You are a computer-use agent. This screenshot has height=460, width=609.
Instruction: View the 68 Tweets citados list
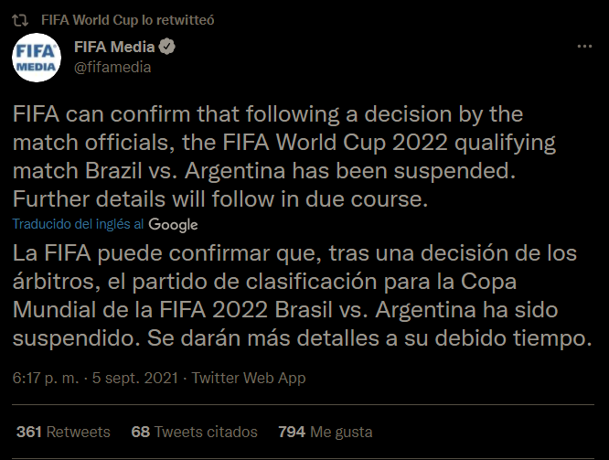click(194, 432)
